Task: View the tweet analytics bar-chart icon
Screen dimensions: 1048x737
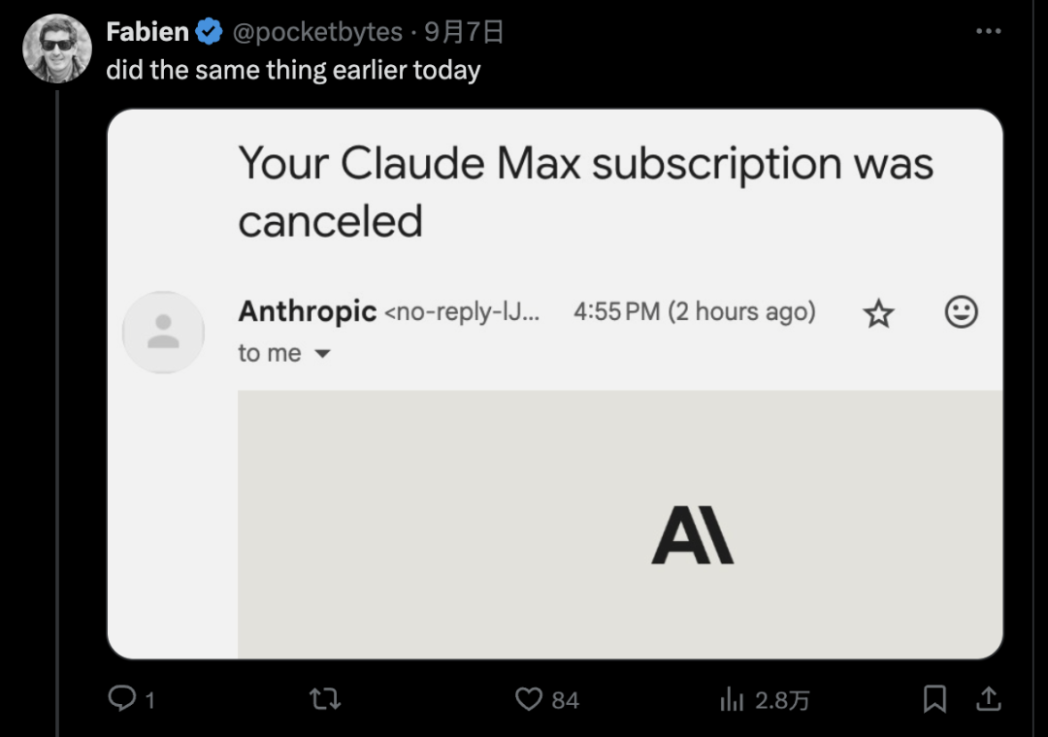Action: [732, 699]
